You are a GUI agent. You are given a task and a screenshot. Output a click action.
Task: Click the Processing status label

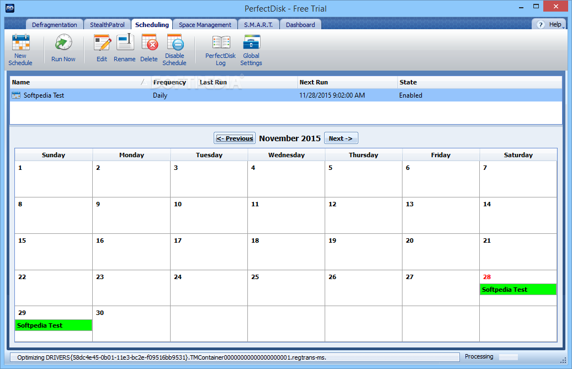[x=479, y=357]
